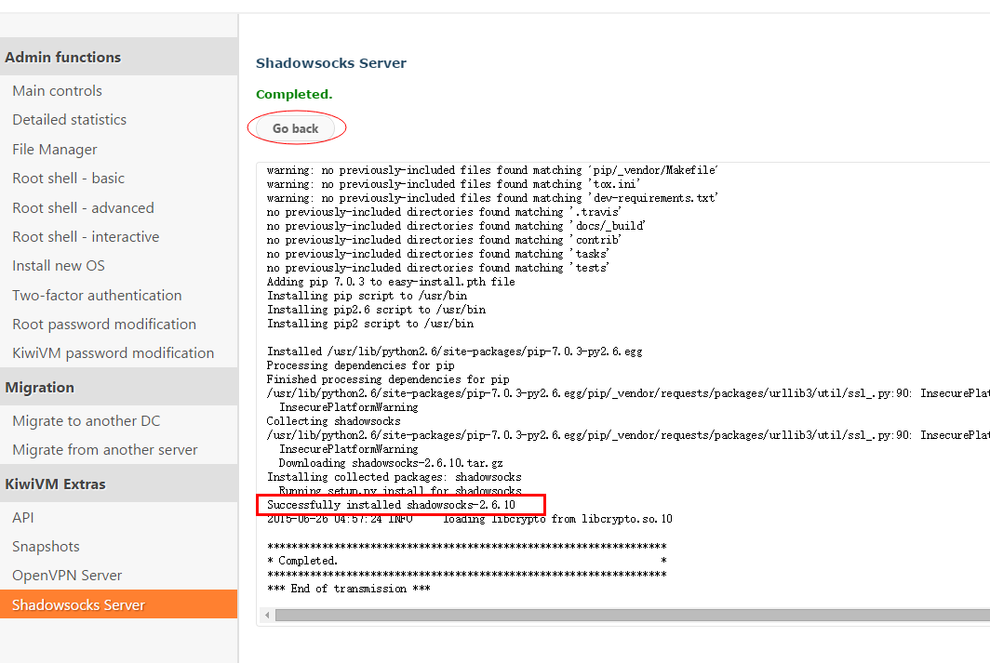
Task: Click log line matching 'contrib' directories
Action: coord(444,239)
